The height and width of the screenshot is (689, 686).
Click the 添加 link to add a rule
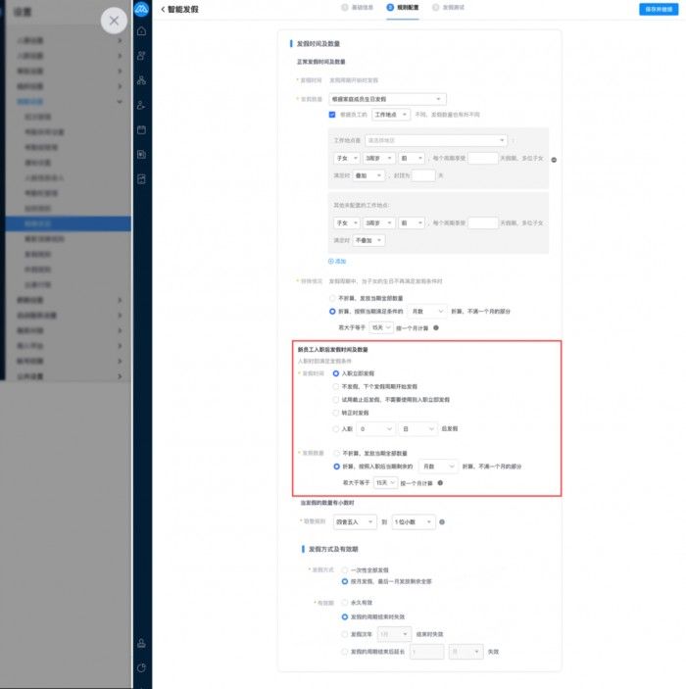pos(337,262)
